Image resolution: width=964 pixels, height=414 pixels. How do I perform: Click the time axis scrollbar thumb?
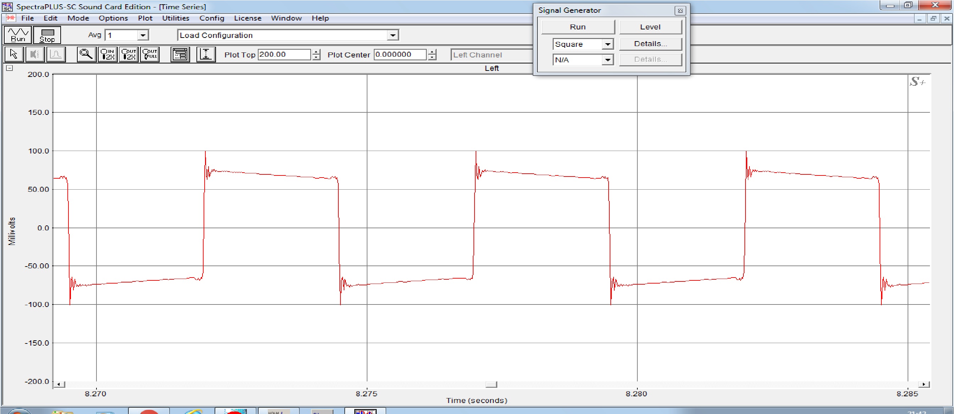pyautogui.click(x=491, y=385)
